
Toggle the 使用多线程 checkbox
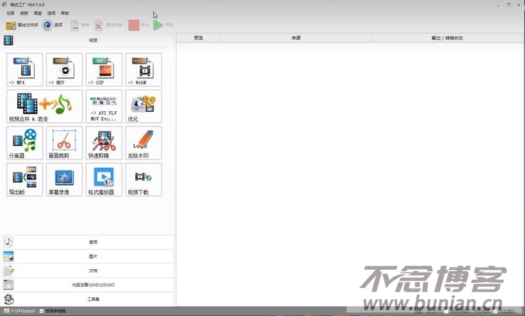click(42, 310)
